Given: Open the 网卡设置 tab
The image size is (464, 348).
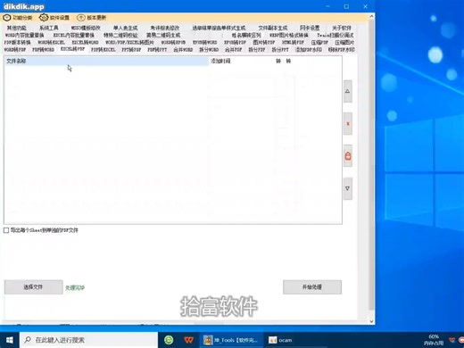Looking at the screenshot, I should coord(310,29).
